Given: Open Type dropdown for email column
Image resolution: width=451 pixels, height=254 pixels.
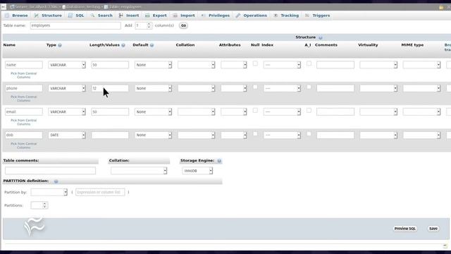Looking at the screenshot, I should click(x=67, y=111).
